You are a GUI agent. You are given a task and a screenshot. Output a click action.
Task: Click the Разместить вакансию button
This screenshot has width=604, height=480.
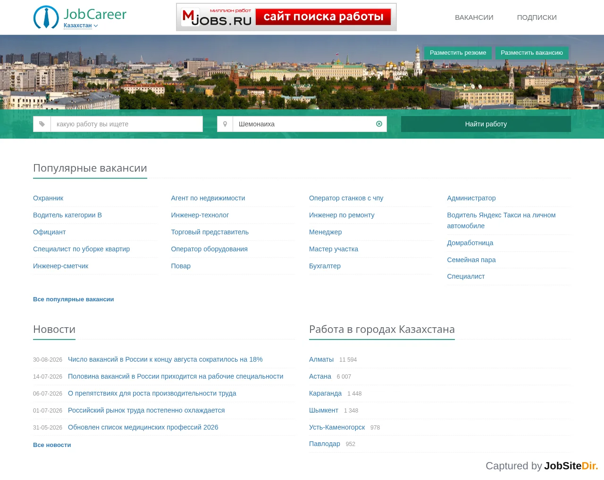click(532, 53)
